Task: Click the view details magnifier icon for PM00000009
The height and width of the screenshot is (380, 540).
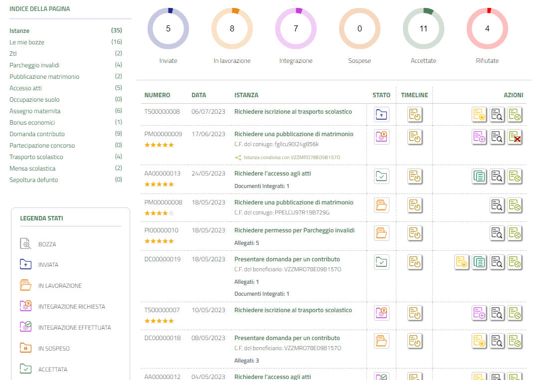Action: 497,137
